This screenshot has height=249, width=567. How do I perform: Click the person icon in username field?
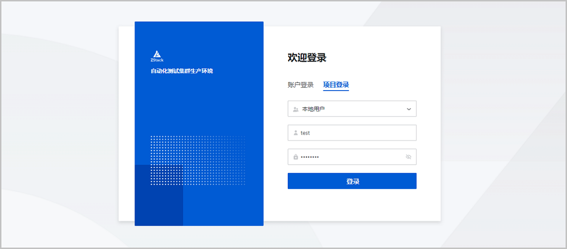coord(296,133)
